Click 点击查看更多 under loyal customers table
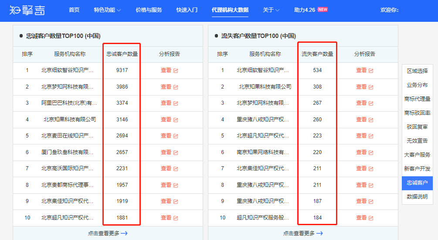The width and height of the screenshot is (438, 240). (x=108, y=233)
